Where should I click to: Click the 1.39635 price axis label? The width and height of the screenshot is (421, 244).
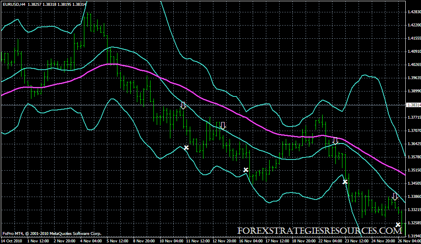click(414, 78)
